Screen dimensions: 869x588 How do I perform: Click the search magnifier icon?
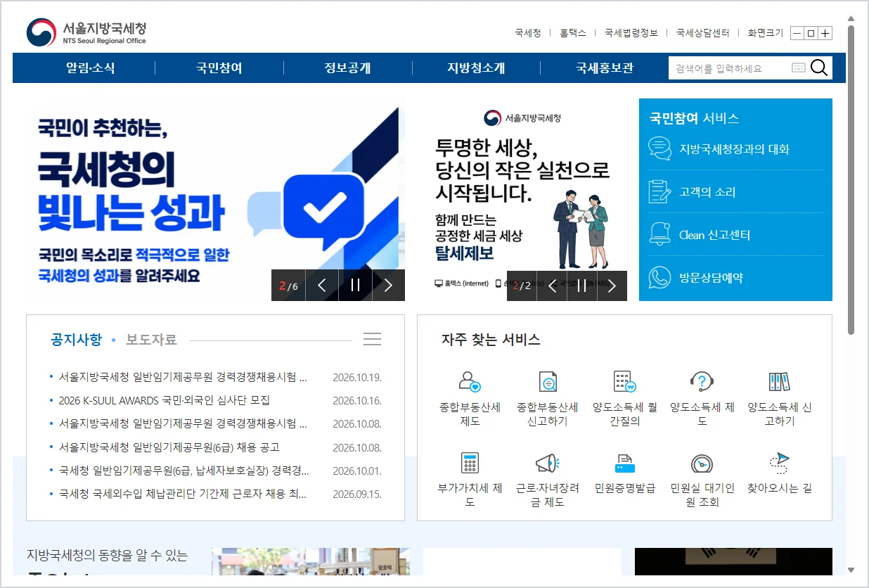pos(819,68)
